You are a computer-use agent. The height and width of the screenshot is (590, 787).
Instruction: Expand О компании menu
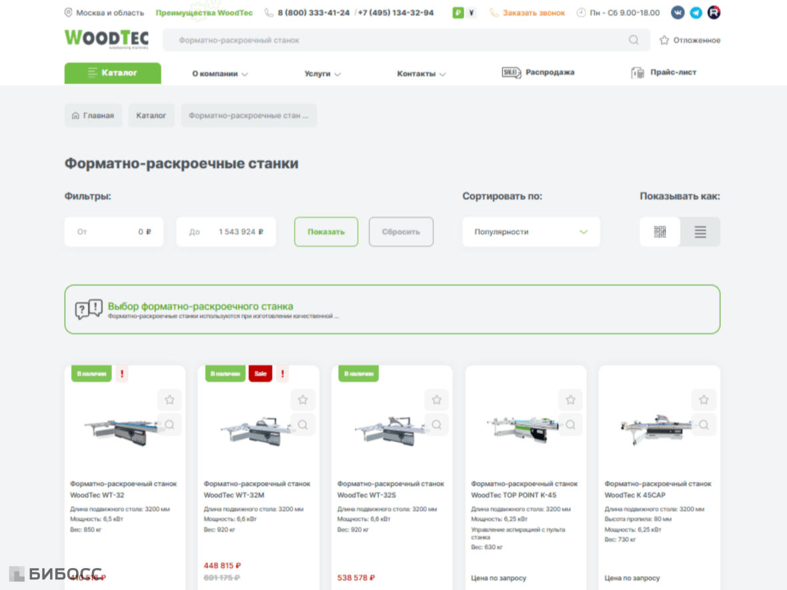[220, 74]
